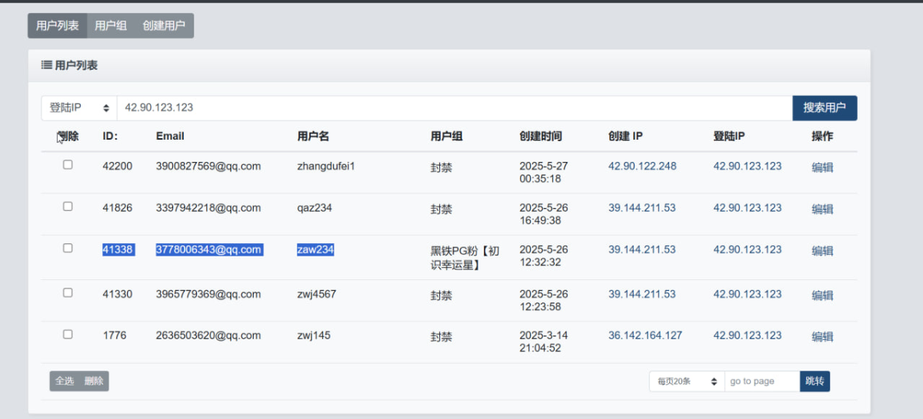Click the 搜索用户 button
This screenshot has height=419, width=923.
(x=825, y=108)
